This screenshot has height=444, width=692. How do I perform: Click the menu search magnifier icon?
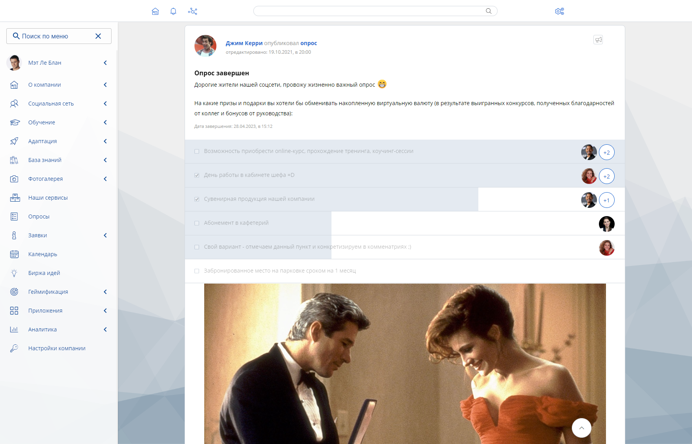click(16, 36)
